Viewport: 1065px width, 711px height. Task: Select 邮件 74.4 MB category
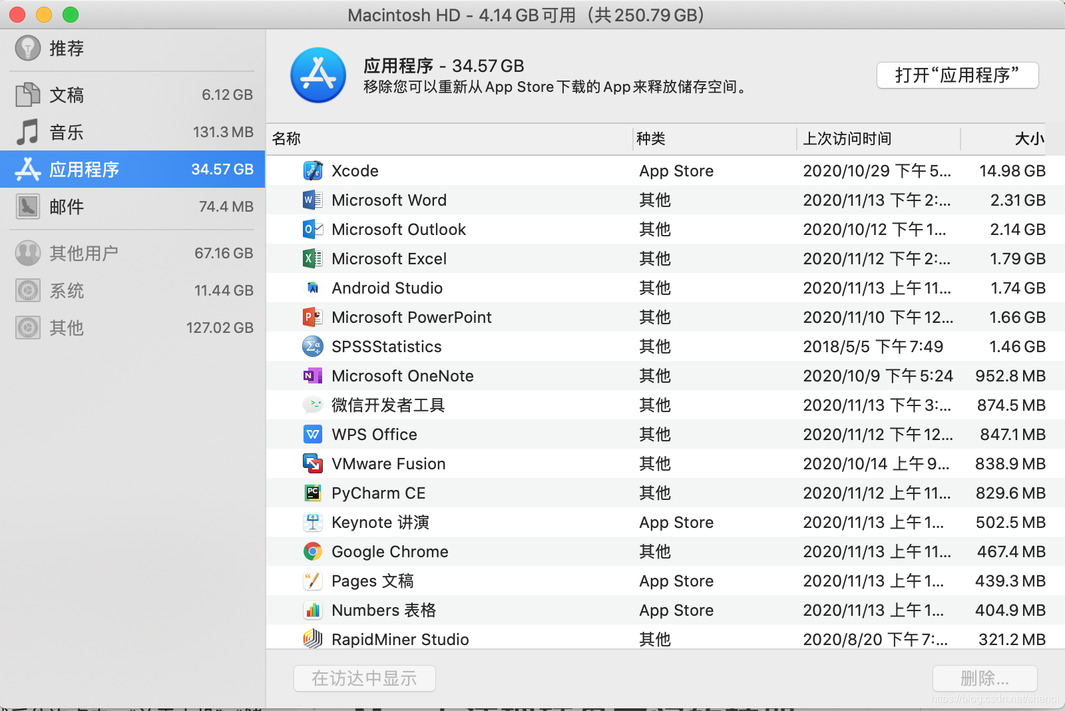(x=132, y=206)
